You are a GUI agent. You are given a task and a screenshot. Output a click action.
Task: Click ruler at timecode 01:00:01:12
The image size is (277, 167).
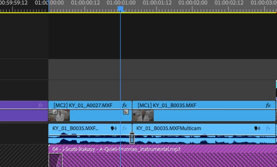coord(157,3)
